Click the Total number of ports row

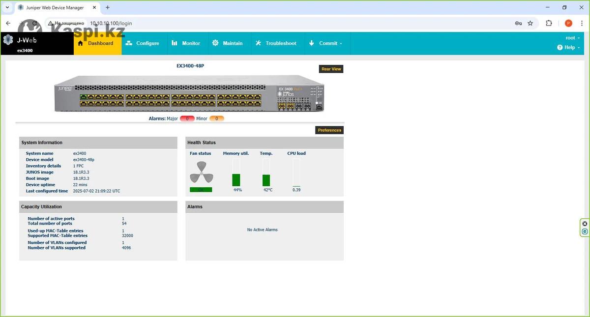click(x=77, y=224)
